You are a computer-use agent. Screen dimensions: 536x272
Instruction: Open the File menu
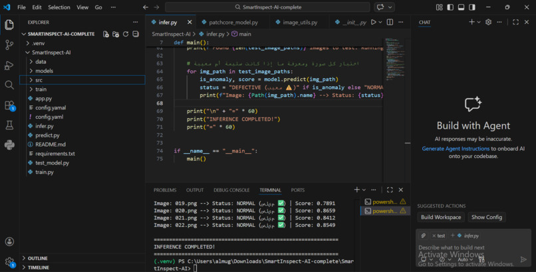pyautogui.click(x=21, y=7)
